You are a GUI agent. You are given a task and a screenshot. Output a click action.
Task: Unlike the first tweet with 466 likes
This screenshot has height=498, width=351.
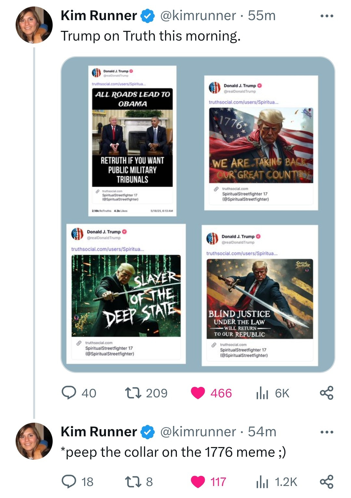[198, 393]
